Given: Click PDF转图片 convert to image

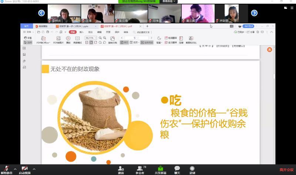Looking at the screenshot, I should (x=58, y=40).
